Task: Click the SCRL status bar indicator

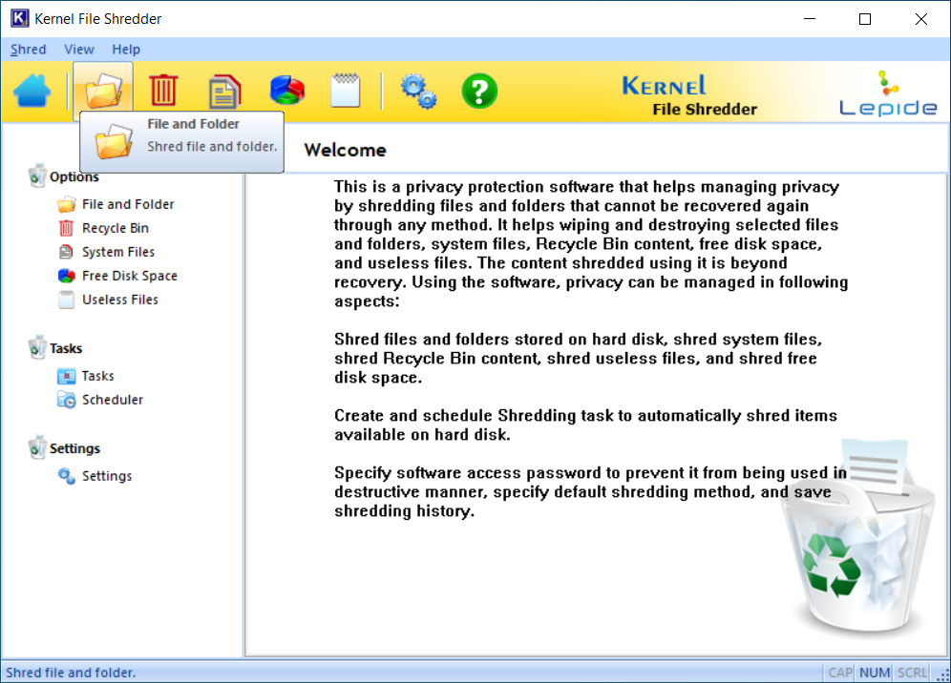Action: coord(912,673)
